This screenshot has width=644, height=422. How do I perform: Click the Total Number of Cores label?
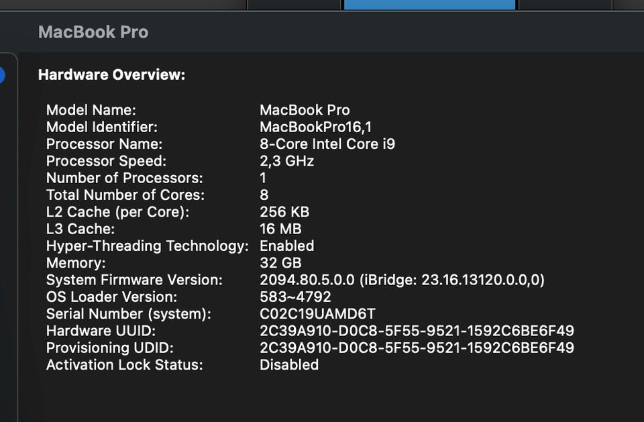coord(125,195)
